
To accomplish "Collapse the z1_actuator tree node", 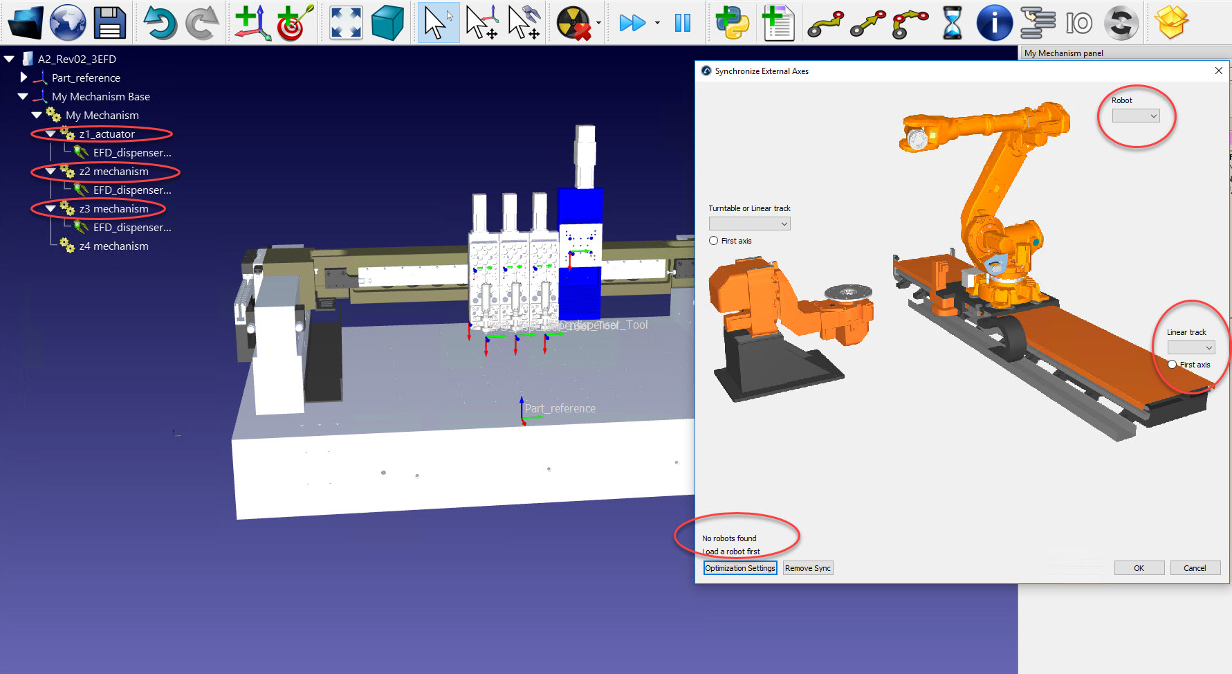I will click(x=50, y=134).
